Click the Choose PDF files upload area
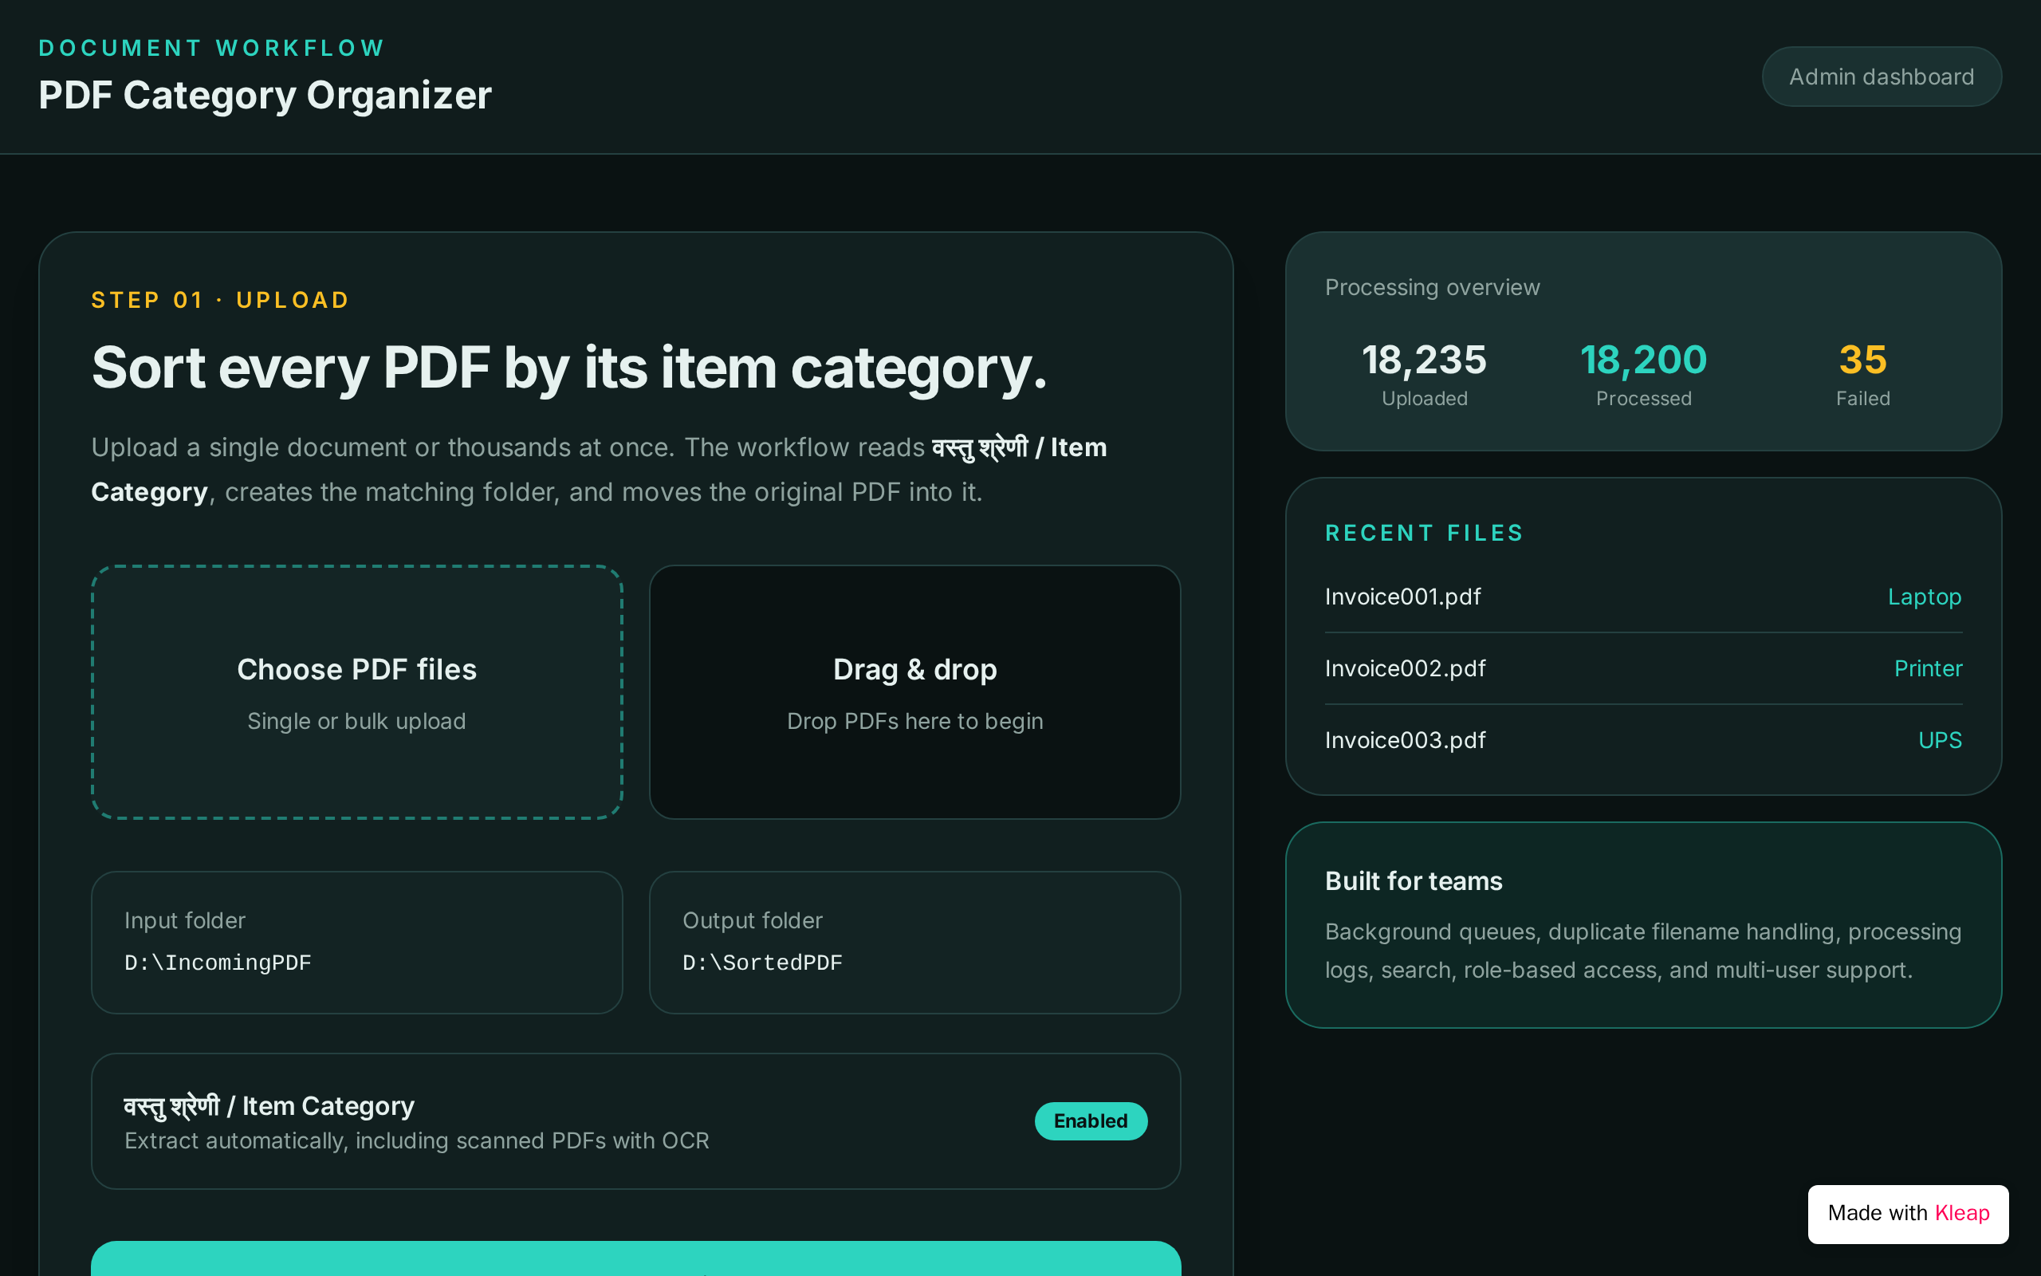2041x1276 pixels. (356, 692)
